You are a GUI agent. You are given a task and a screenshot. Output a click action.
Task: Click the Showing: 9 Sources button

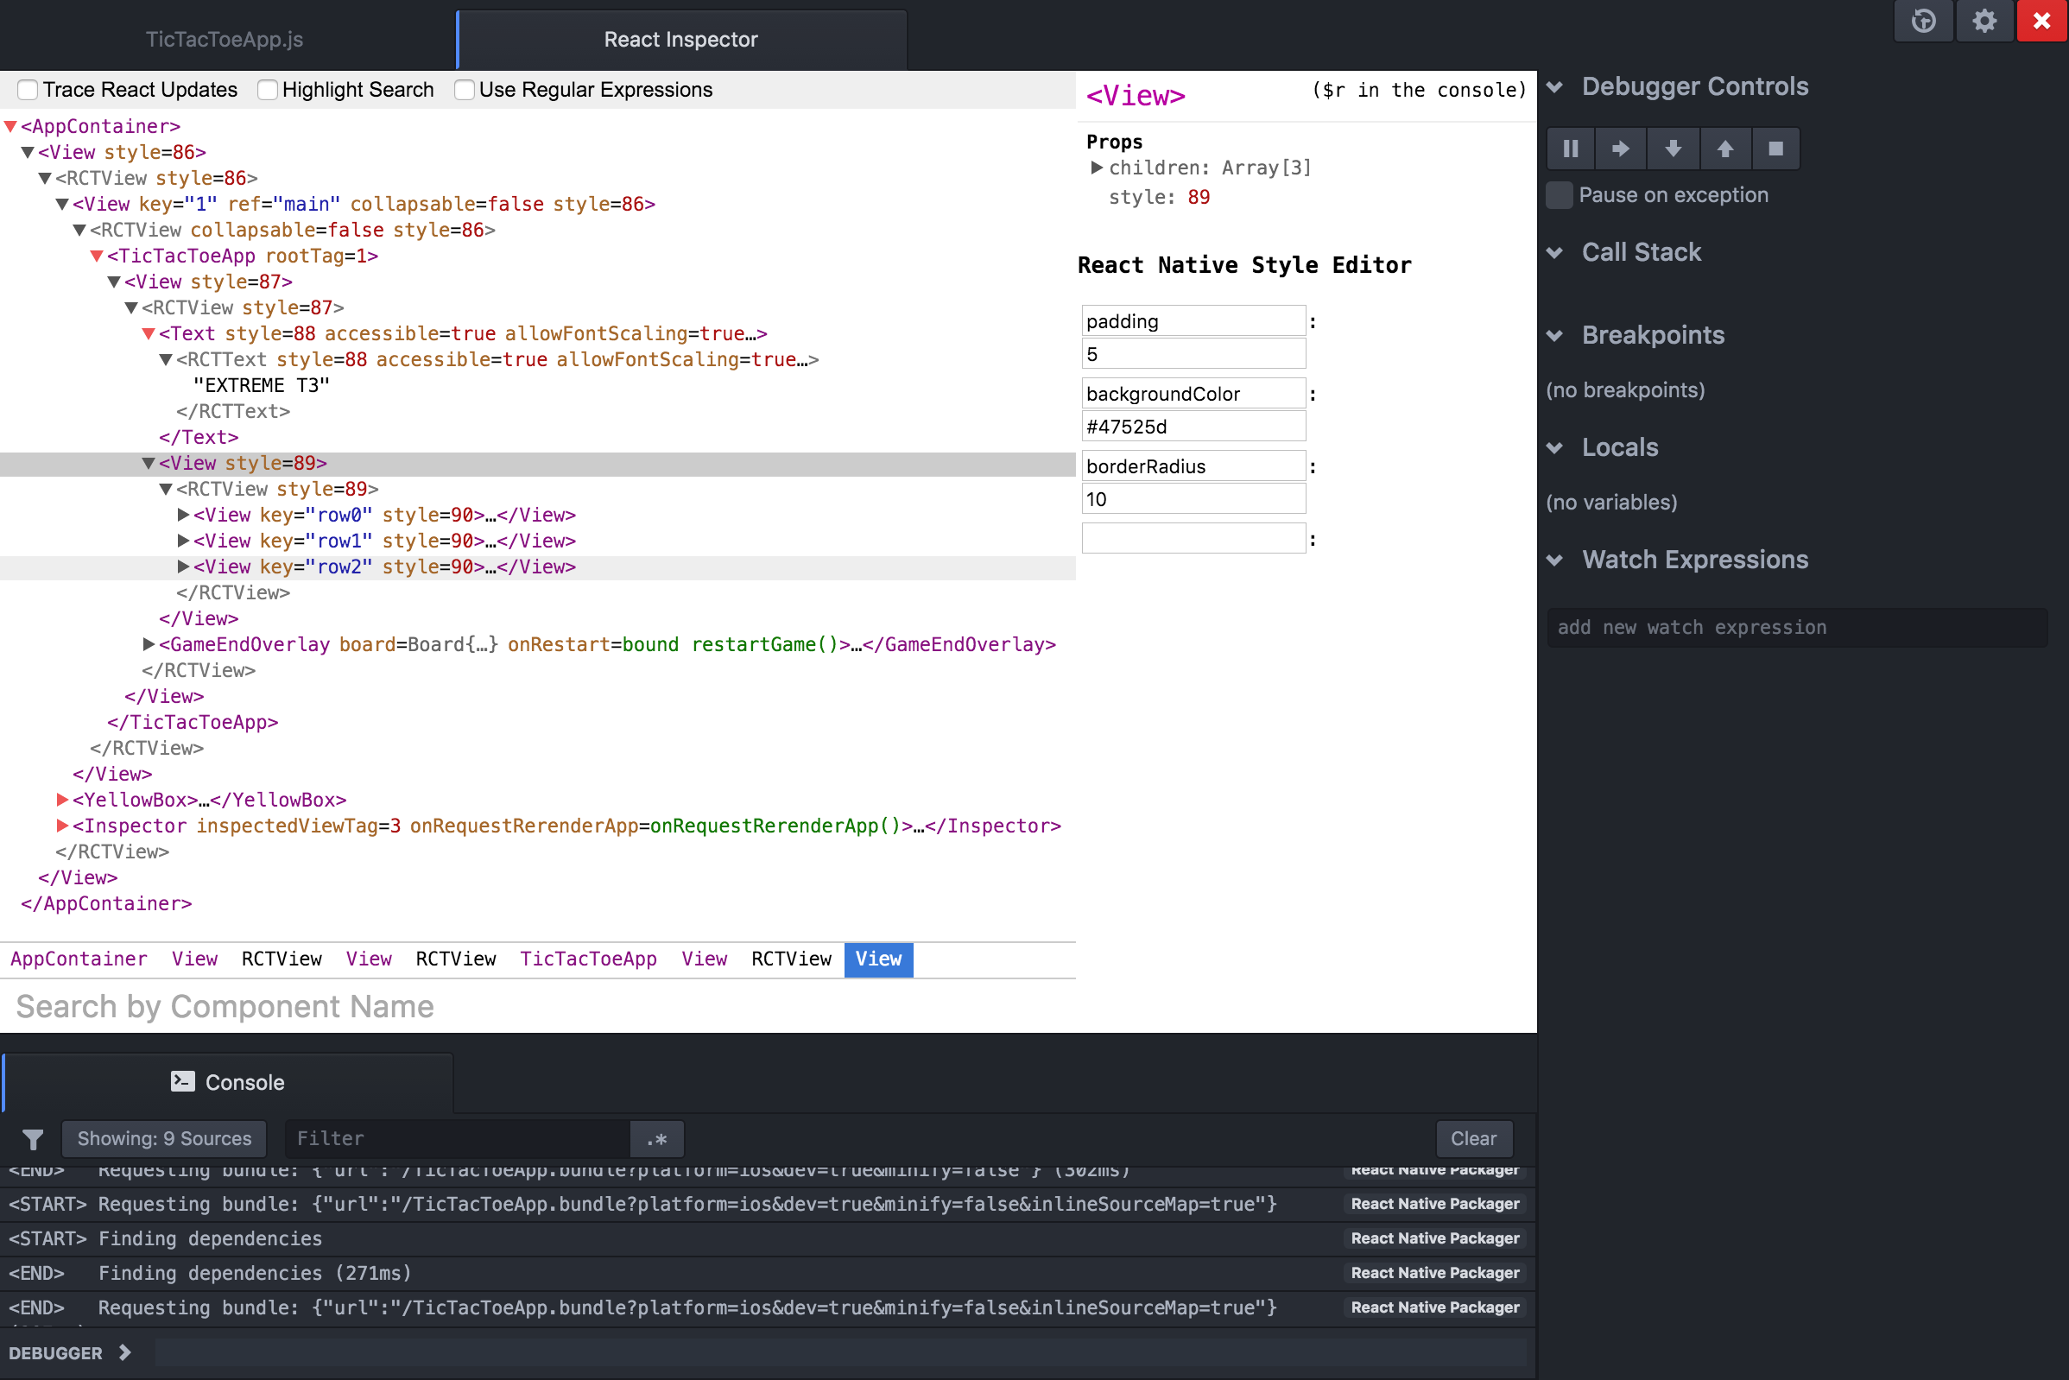point(164,1139)
